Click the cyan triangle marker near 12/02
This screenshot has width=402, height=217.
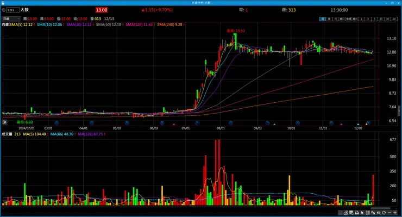point(358,124)
